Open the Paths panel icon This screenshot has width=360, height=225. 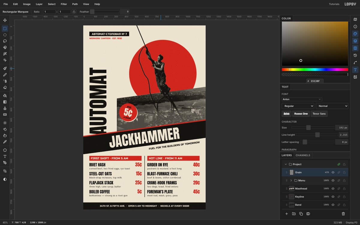point(355,63)
